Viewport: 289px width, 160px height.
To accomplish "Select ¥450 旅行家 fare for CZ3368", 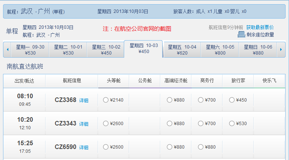I will [232, 100].
